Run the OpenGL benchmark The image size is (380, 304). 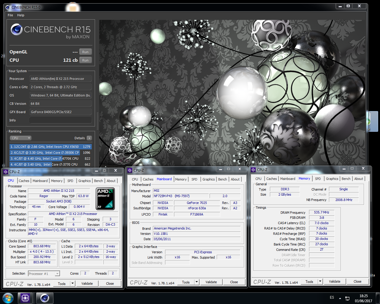[85, 52]
